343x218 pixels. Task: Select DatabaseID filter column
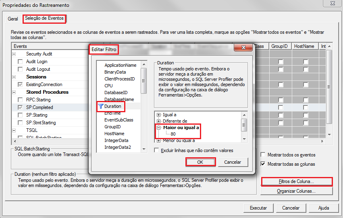(116, 93)
